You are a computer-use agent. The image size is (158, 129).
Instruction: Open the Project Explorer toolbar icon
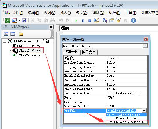105,20
